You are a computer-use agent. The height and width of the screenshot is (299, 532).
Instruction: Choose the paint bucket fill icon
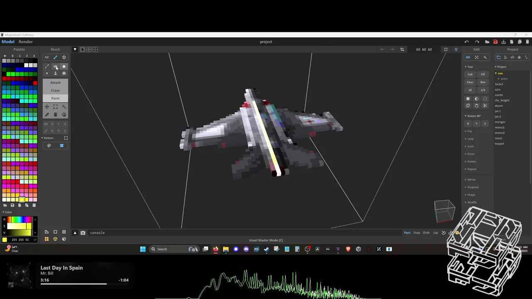coord(64,115)
